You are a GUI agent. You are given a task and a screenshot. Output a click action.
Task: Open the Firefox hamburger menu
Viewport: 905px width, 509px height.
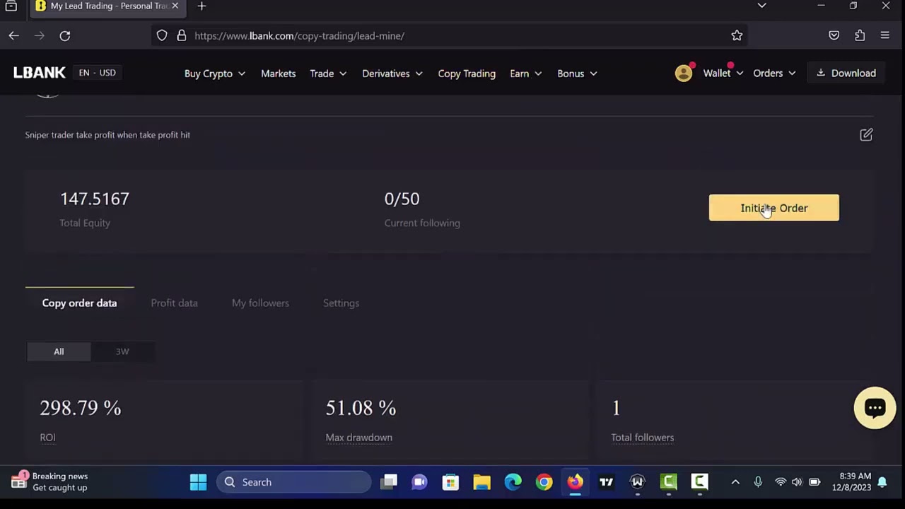[x=885, y=35]
